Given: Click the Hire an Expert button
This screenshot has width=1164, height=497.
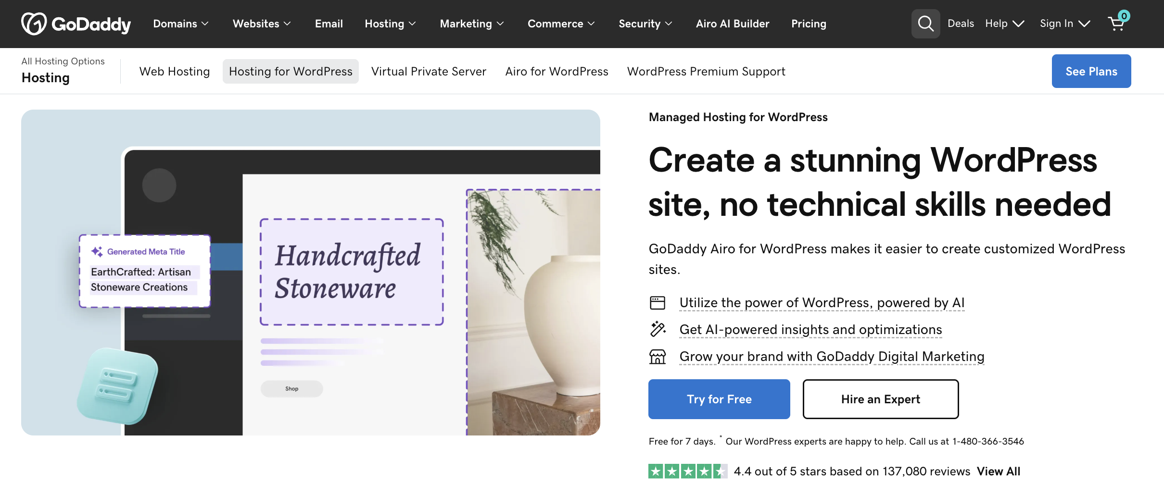Looking at the screenshot, I should pyautogui.click(x=881, y=399).
